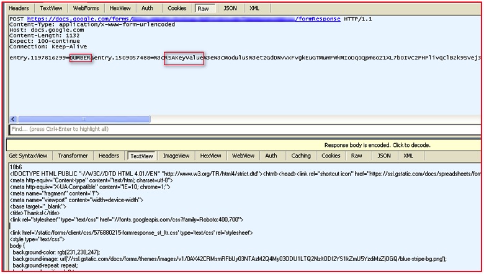484x274 pixels.
Task: Click the '18b6' chunk size line
Action: click(x=16, y=167)
